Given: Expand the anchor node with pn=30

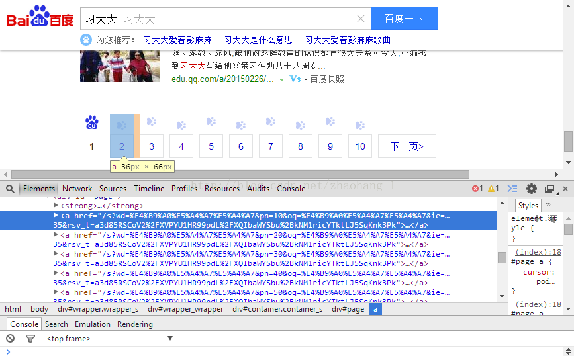Looking at the screenshot, I should (x=56, y=253).
